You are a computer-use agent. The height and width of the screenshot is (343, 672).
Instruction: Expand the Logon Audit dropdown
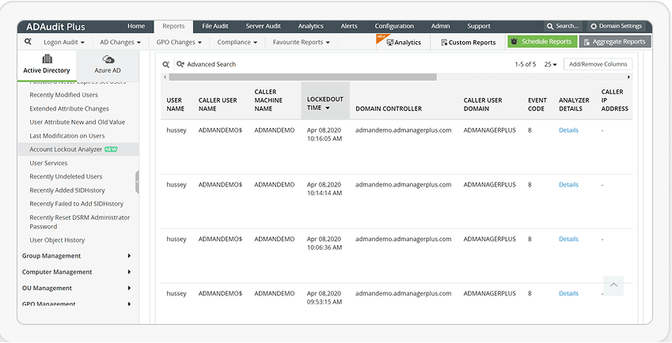coord(64,43)
